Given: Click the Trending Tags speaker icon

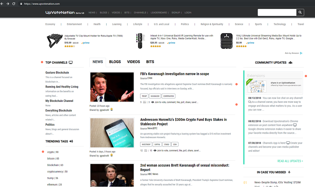Looking at the screenshot, I should tap(71, 141).
